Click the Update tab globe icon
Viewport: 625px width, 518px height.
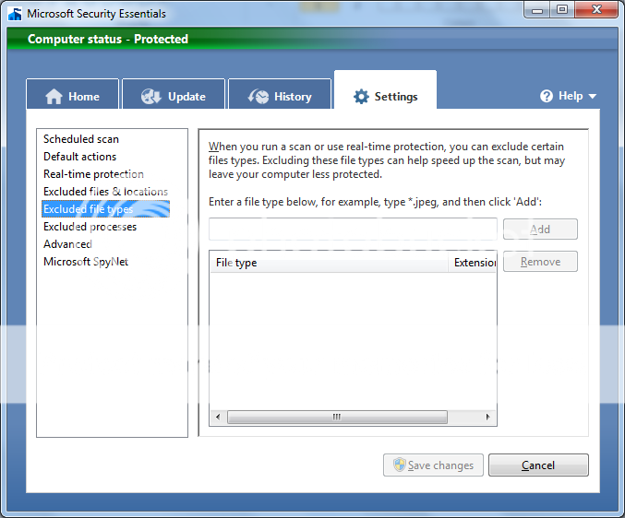[x=151, y=96]
